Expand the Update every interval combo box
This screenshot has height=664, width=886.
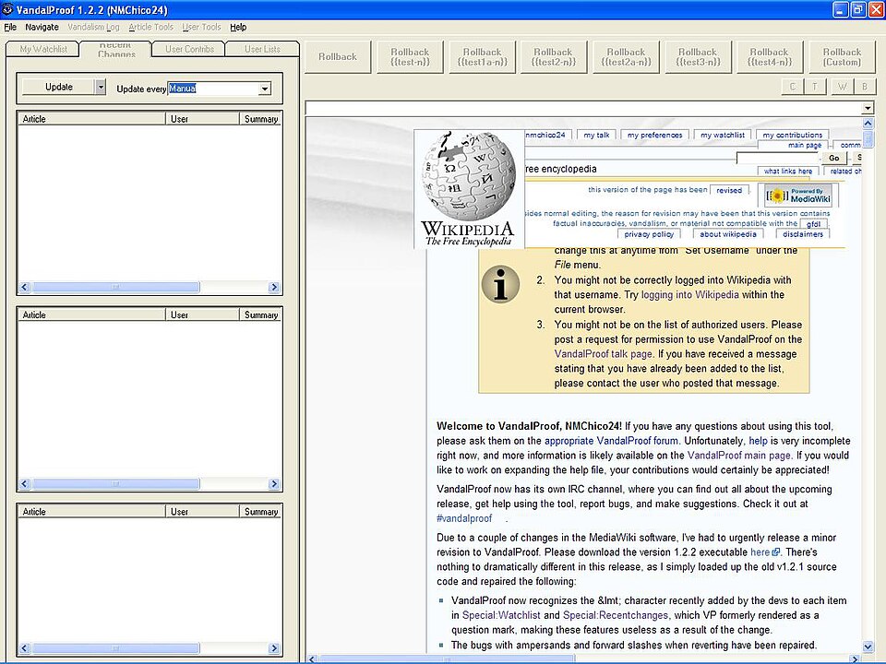265,89
